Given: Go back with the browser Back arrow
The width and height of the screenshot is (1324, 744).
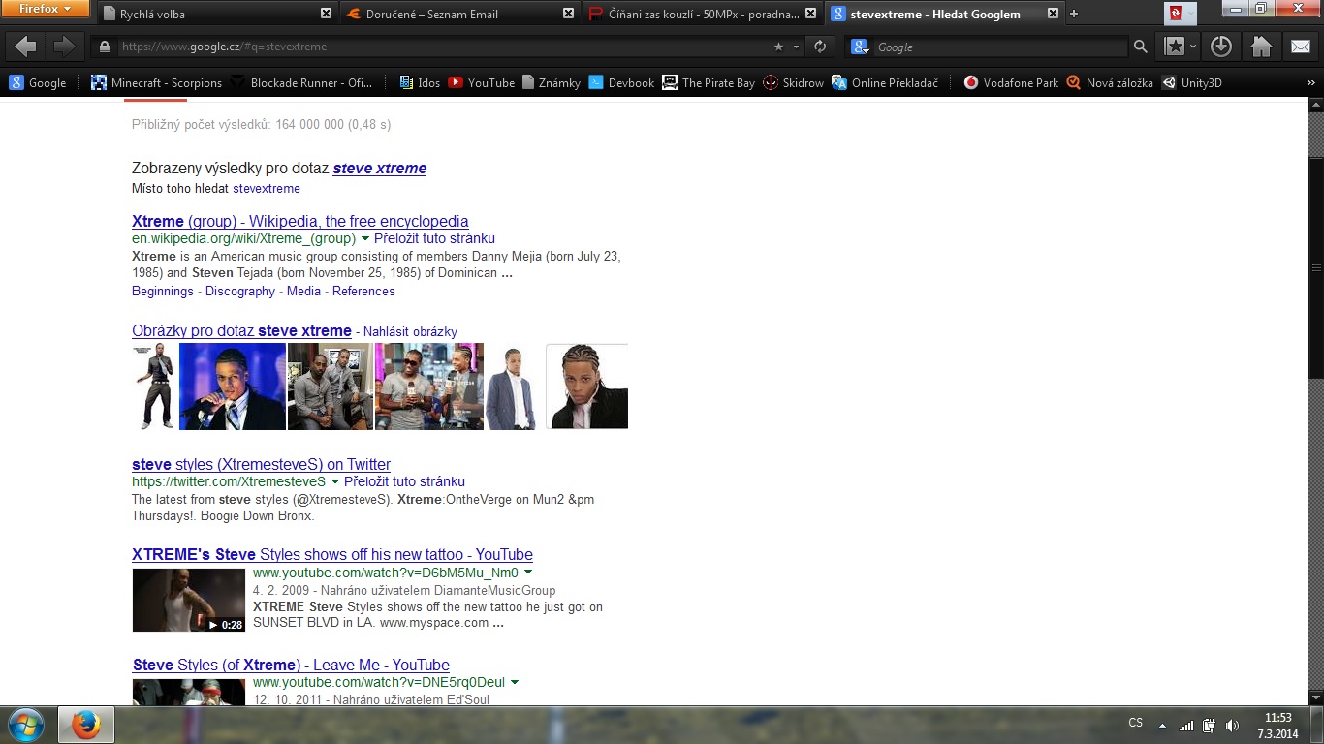Looking at the screenshot, I should [x=25, y=46].
